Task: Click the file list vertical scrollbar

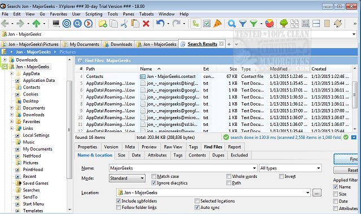Action: pos(355,95)
